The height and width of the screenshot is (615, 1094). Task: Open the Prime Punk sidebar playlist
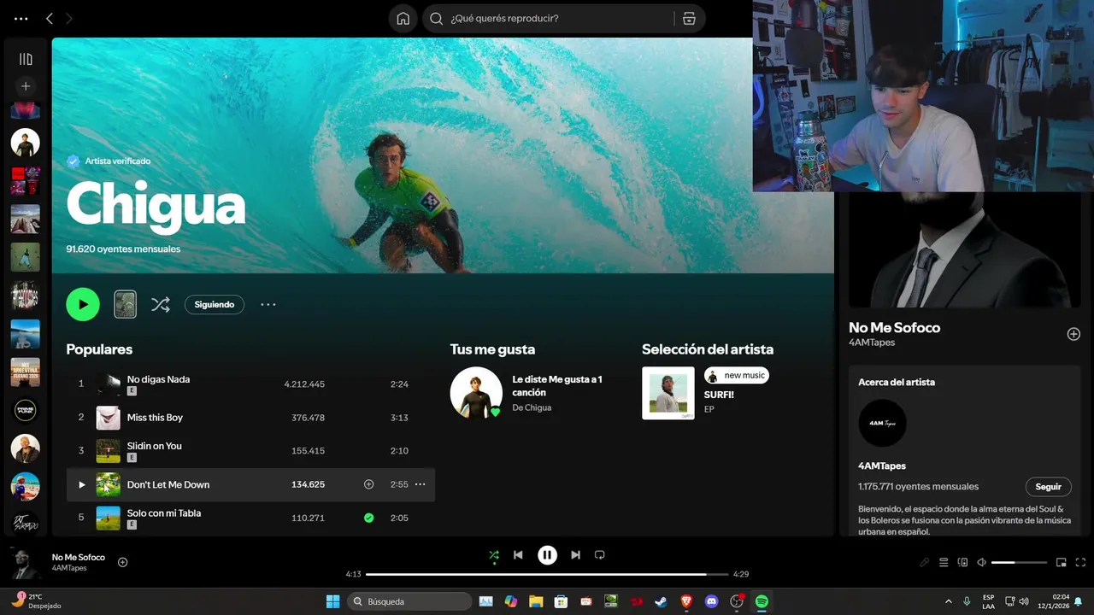[x=26, y=410]
